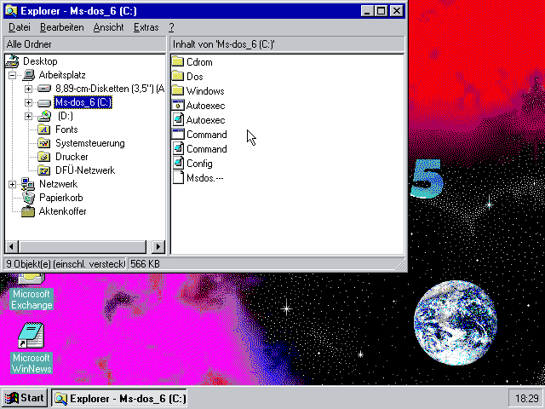Click the Desktop icon in folder tree
Image resolution: width=545 pixels, height=409 pixels.
(x=12, y=61)
